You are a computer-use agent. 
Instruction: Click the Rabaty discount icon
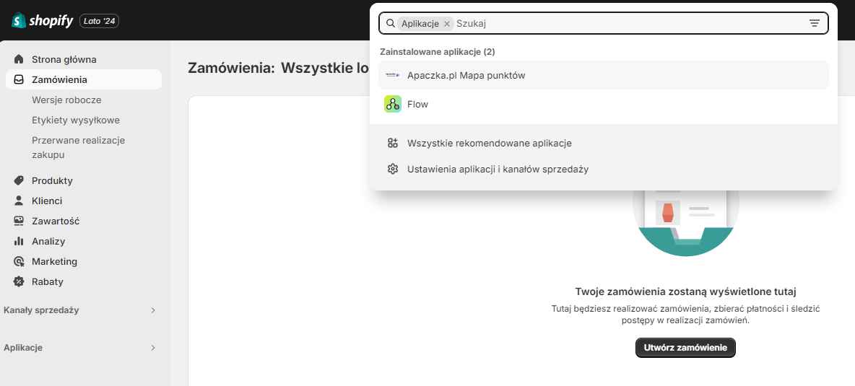(19, 281)
